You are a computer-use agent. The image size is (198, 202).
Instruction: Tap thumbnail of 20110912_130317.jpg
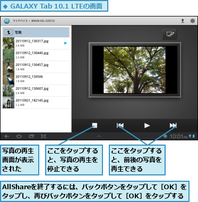coord(8,43)
